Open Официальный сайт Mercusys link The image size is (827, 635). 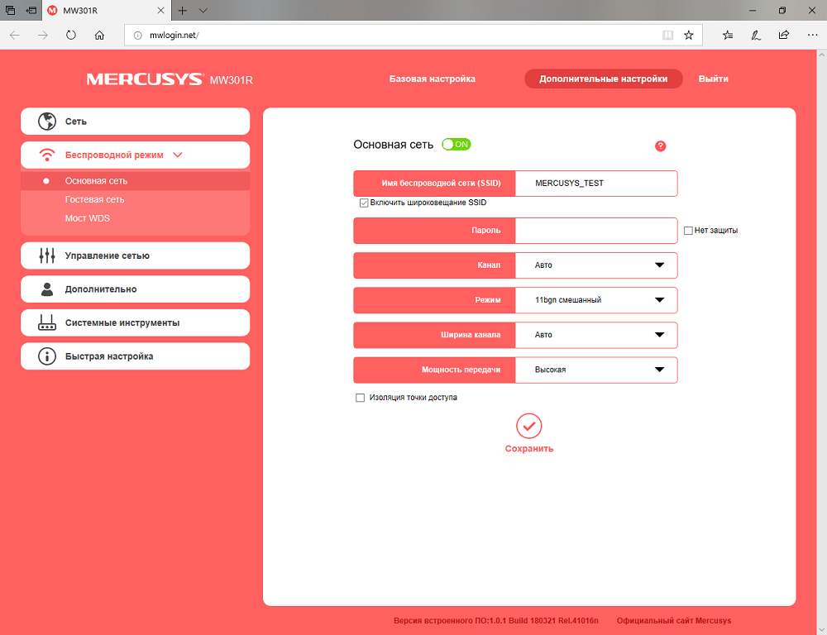[674, 621]
